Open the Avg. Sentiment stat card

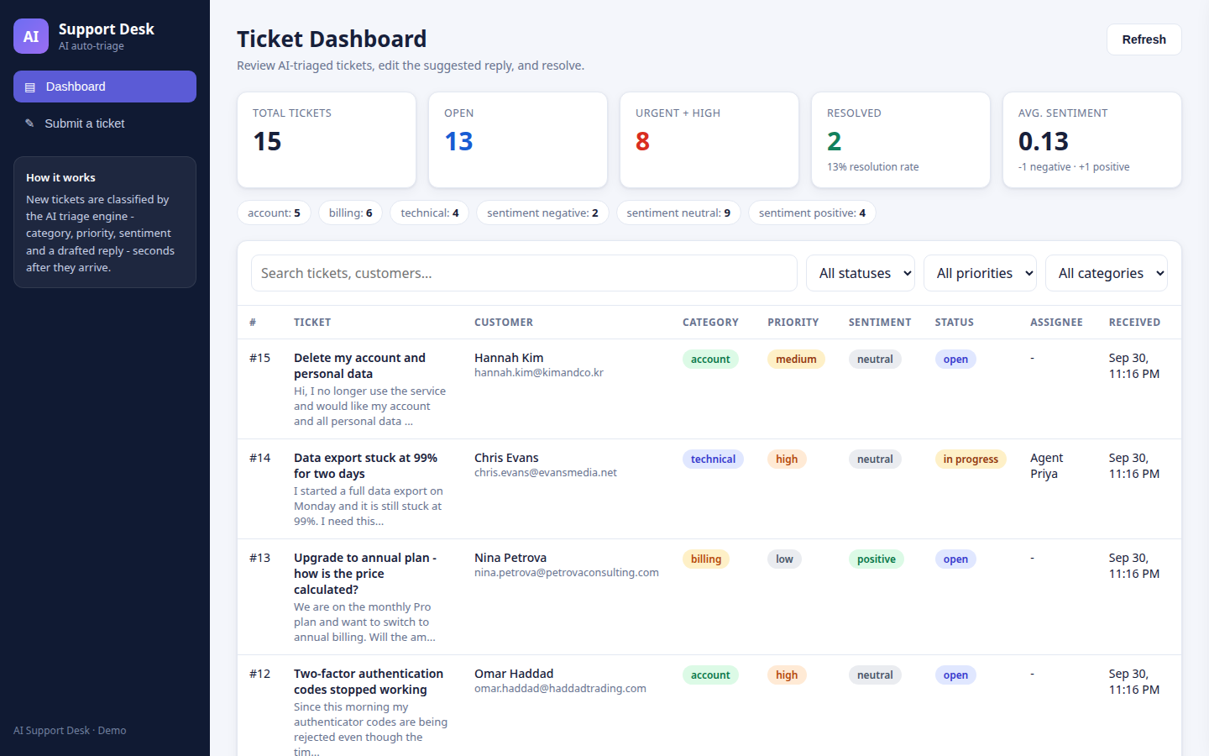[1092, 139]
